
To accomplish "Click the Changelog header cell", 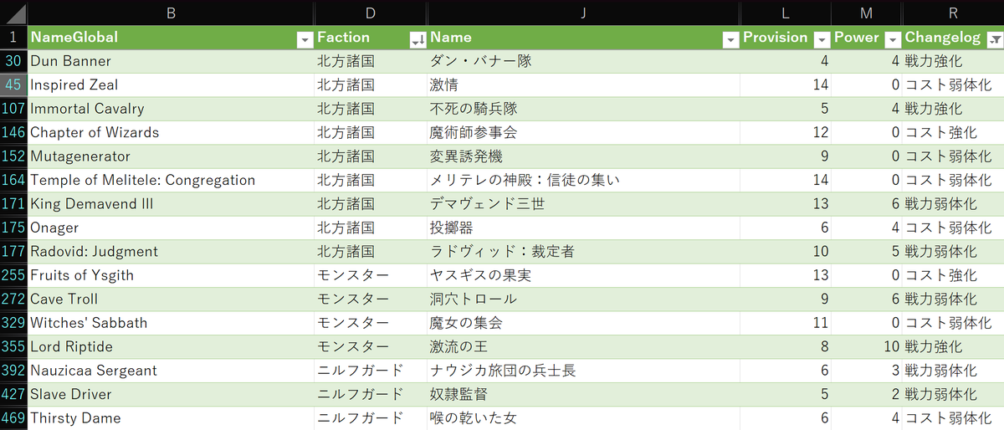I will (953, 38).
